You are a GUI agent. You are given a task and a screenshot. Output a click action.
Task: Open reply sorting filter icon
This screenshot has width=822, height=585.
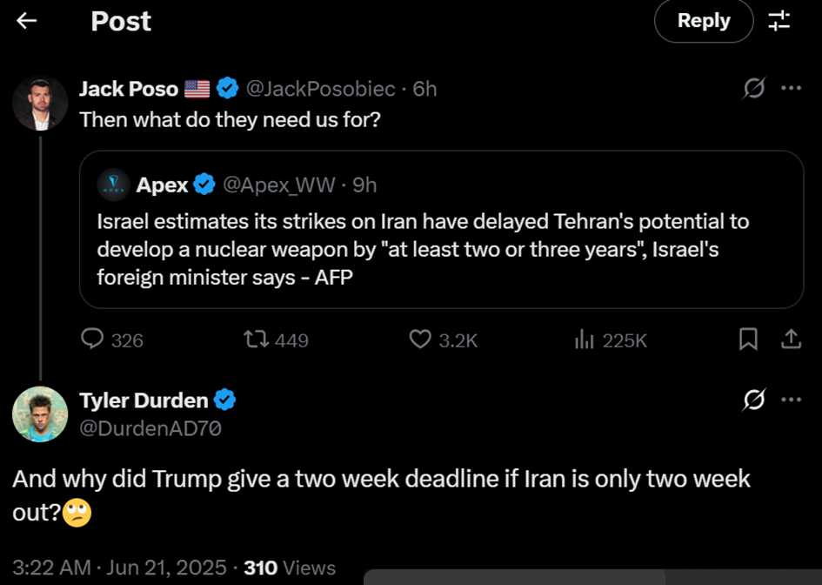click(779, 21)
